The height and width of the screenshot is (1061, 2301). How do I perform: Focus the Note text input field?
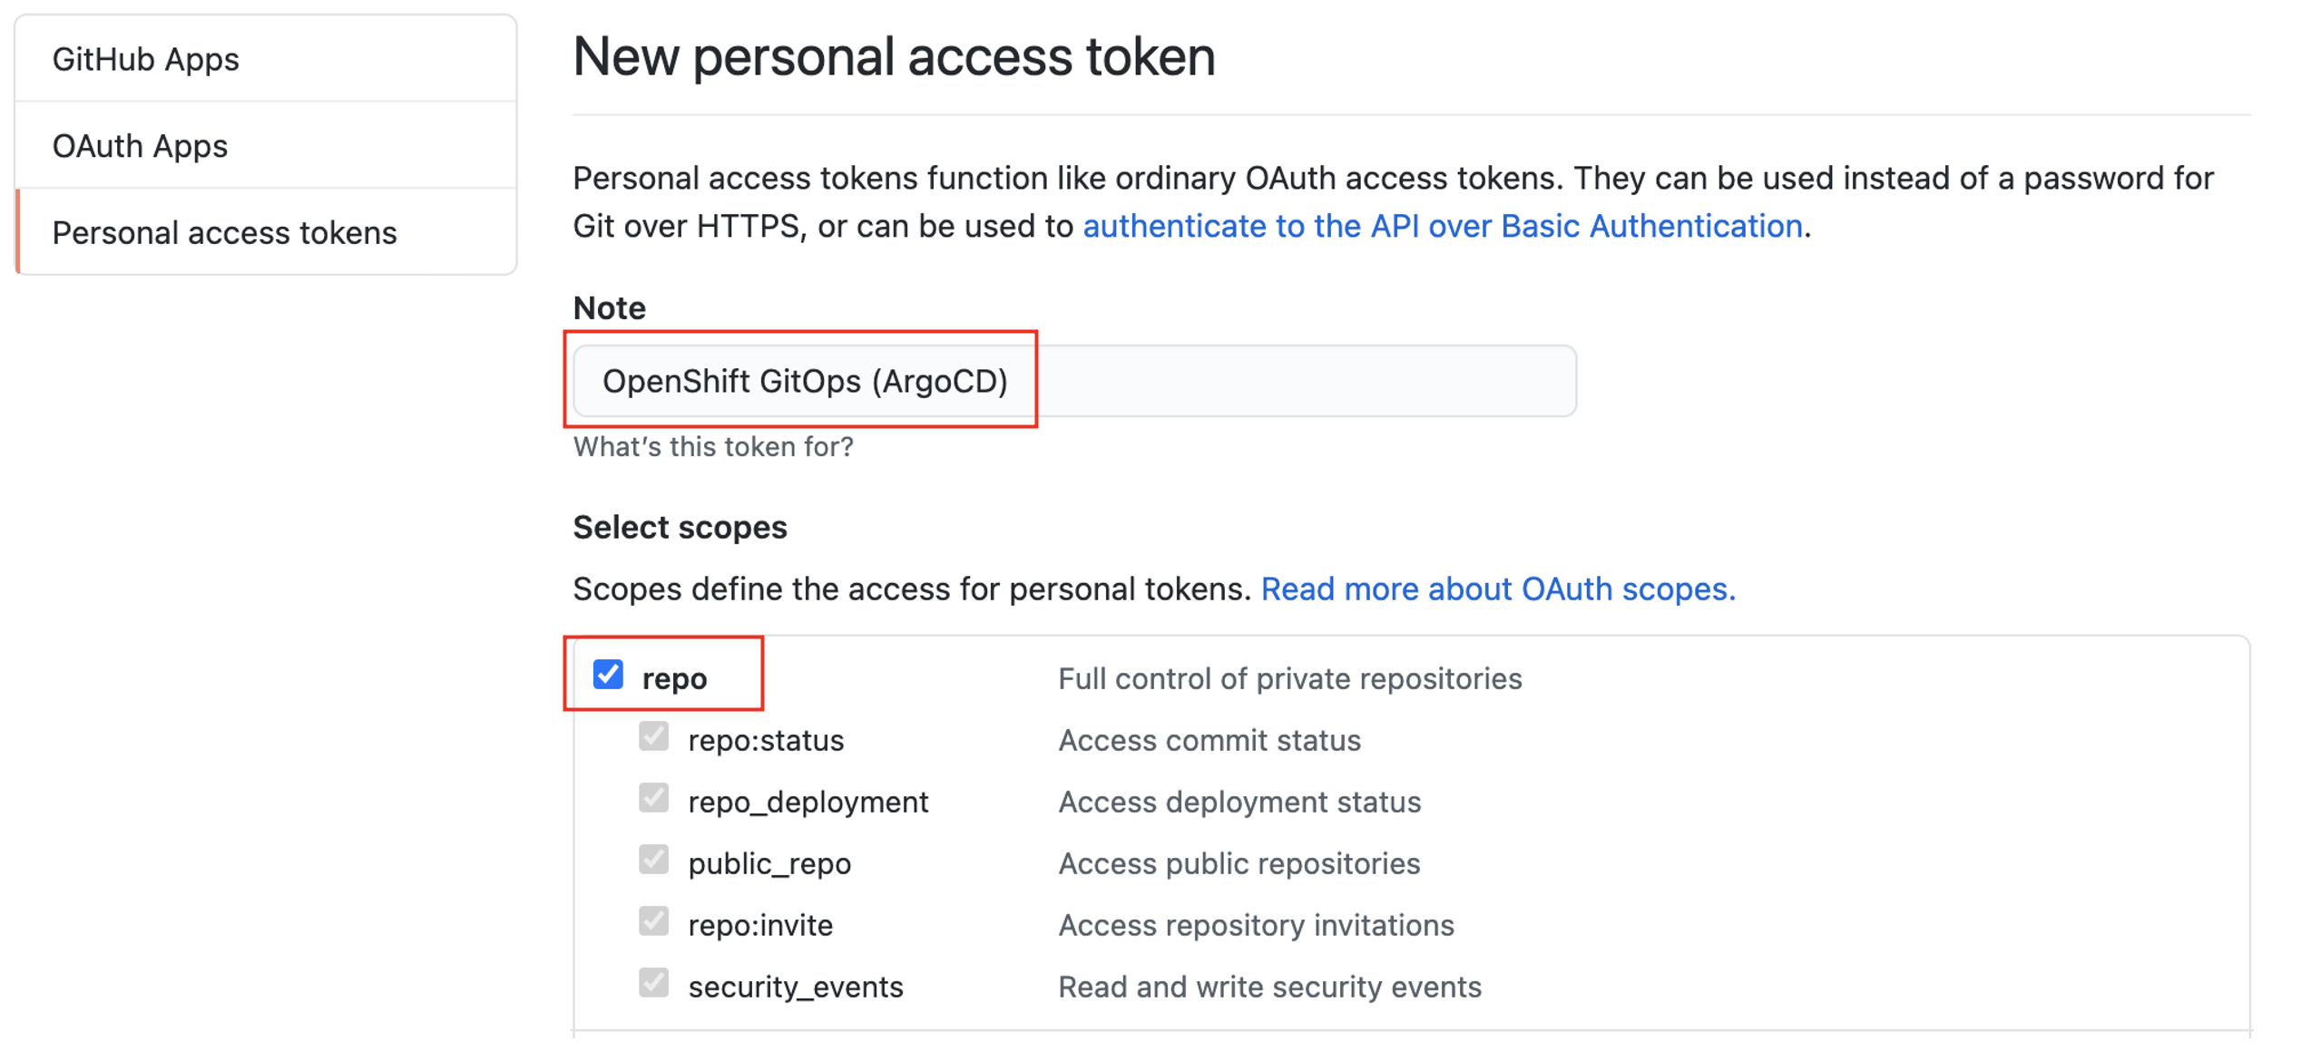tap(1074, 382)
